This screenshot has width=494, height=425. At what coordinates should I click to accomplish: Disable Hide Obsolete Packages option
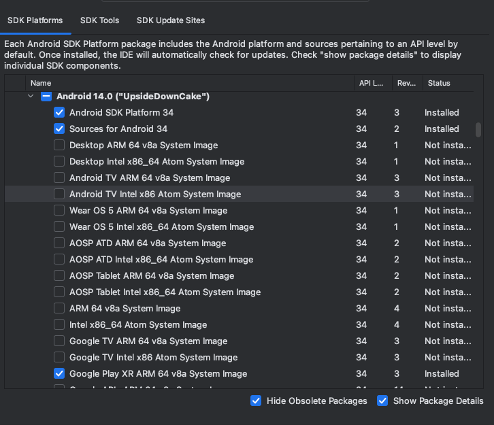(x=256, y=401)
